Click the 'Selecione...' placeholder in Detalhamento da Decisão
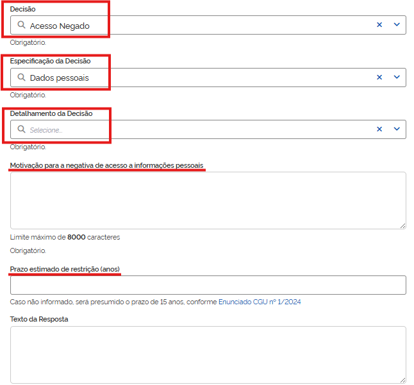This screenshot has height=385, width=414. (46, 130)
